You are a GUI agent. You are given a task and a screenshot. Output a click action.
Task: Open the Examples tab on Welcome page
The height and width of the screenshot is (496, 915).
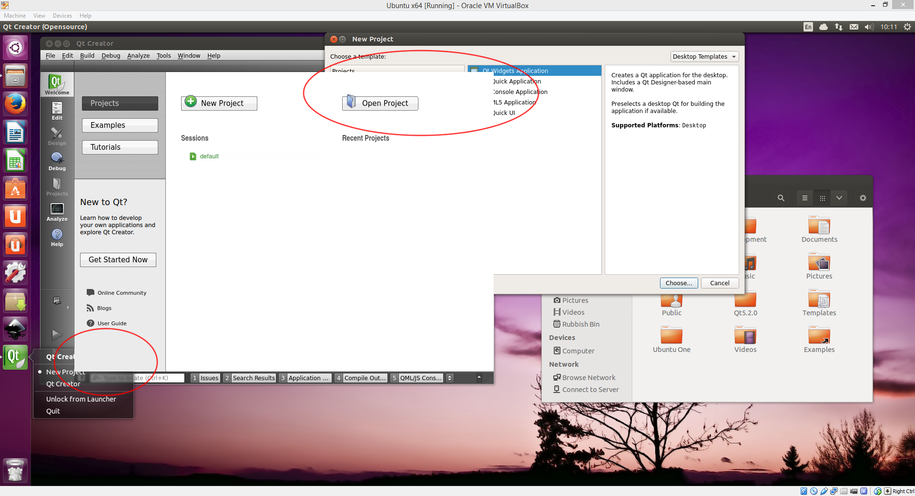120,125
